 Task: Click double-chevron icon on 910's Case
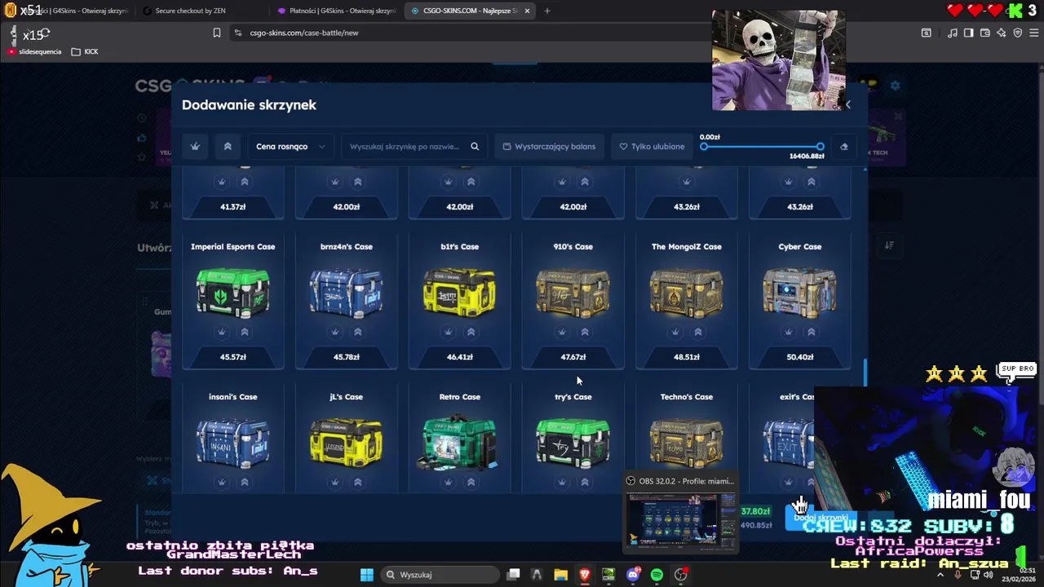point(584,332)
